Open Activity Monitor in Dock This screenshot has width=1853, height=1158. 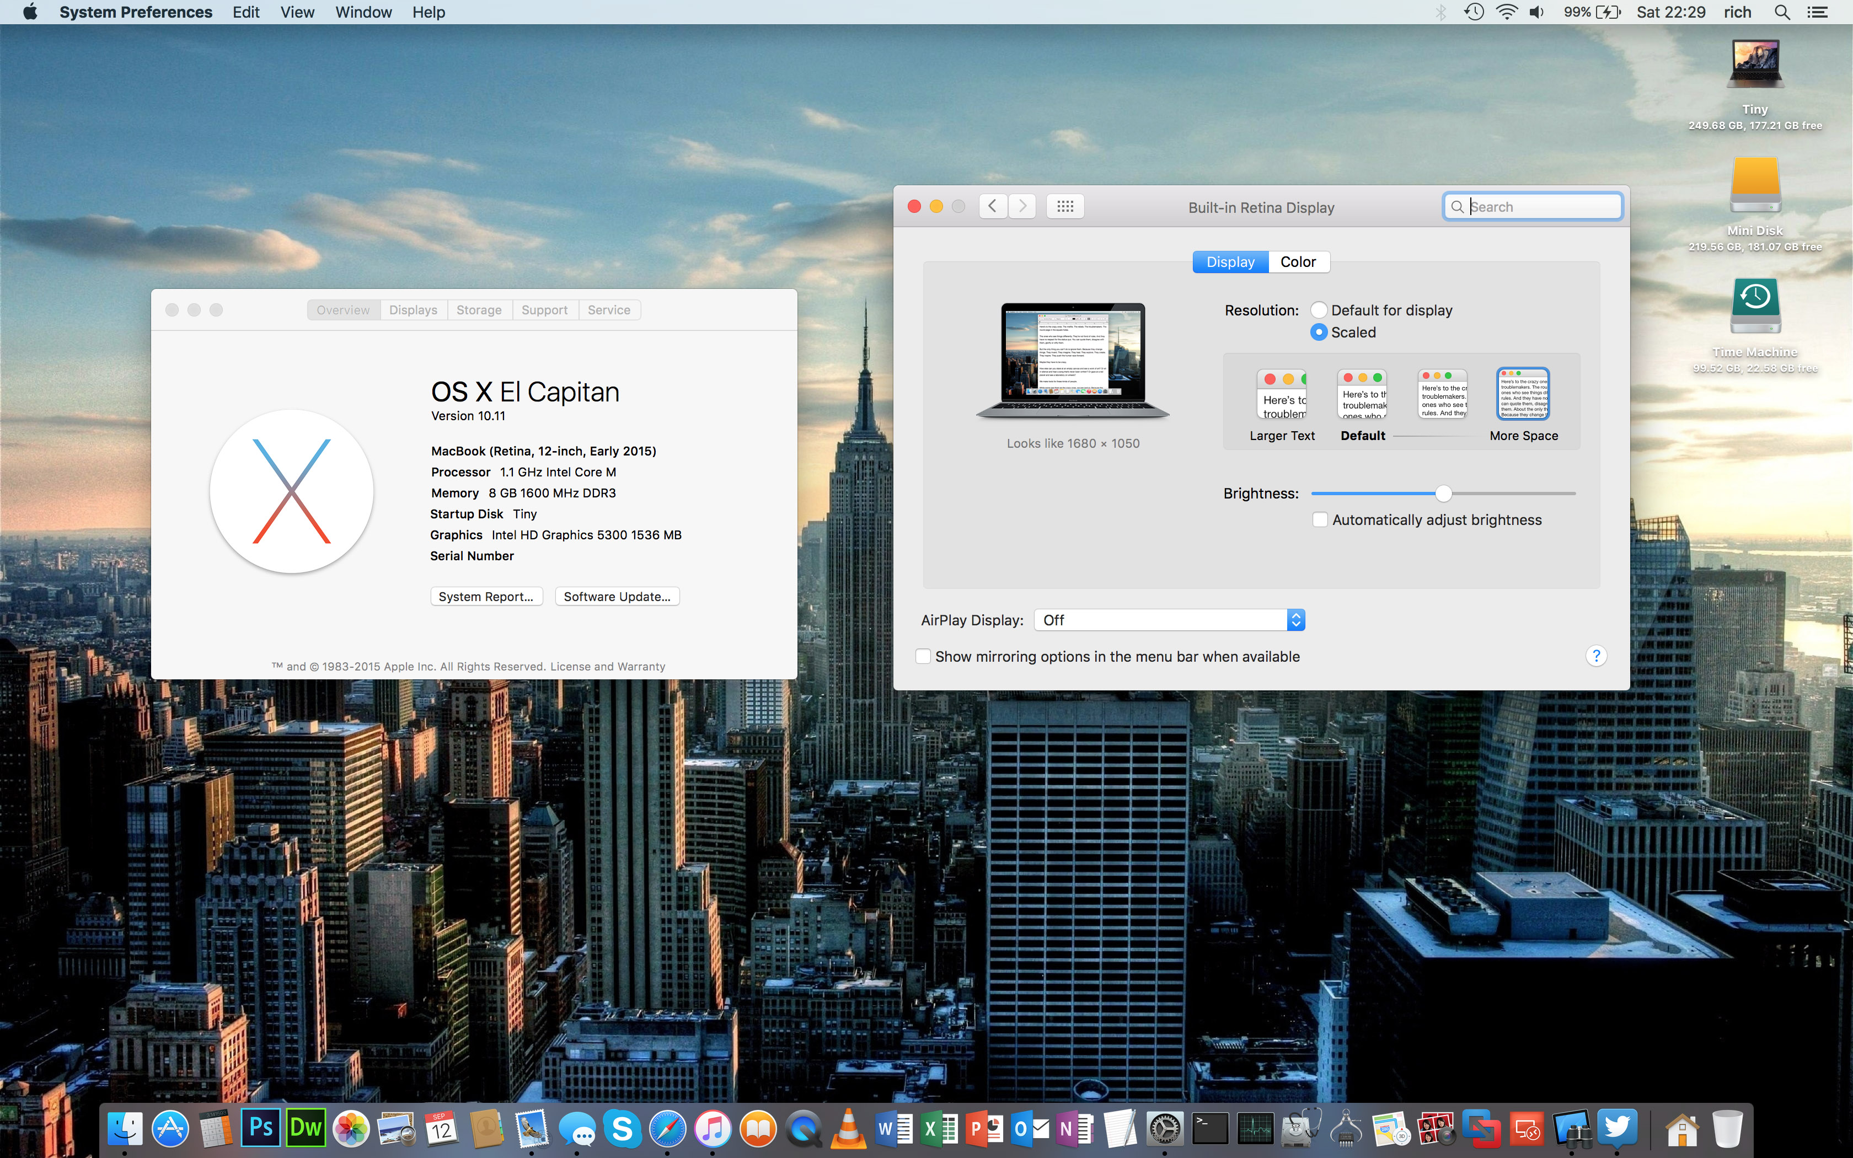coord(1256,1128)
